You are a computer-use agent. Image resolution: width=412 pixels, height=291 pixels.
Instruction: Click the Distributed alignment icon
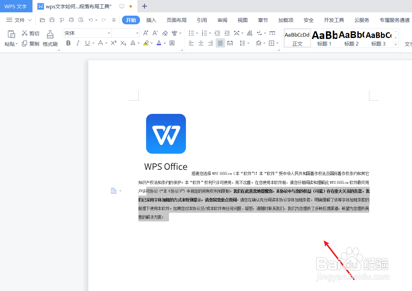230,43
